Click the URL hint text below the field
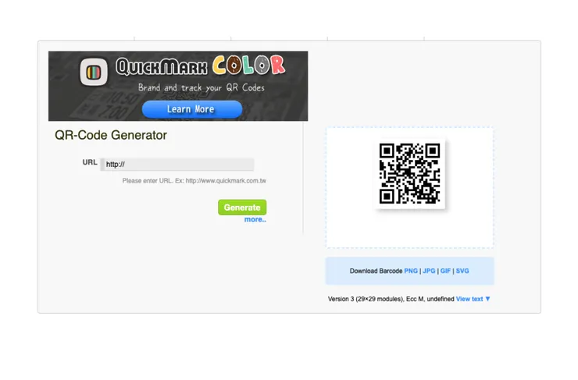Viewport: 578px width, 380px height. click(194, 181)
